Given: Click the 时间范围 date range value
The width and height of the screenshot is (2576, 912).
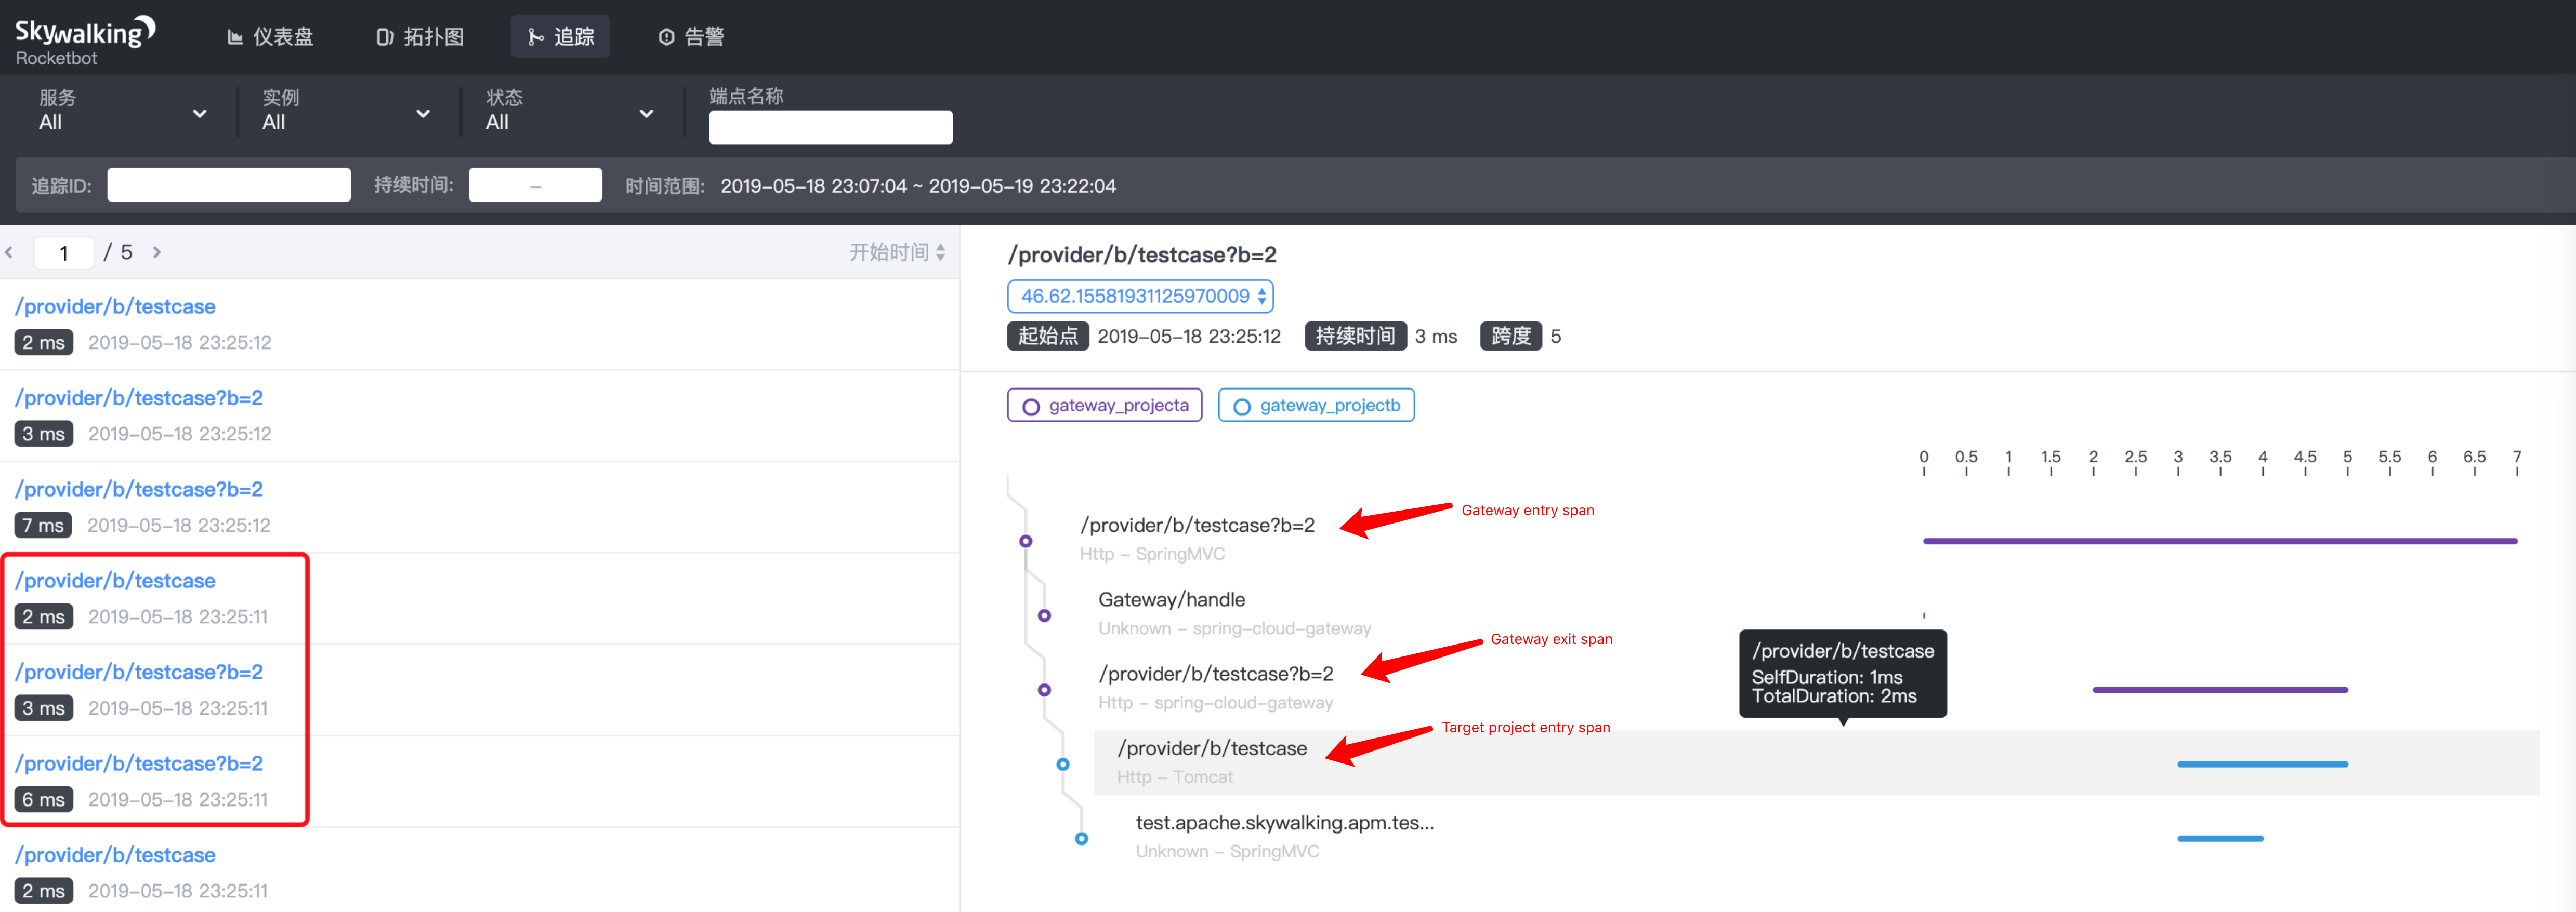Looking at the screenshot, I should pyautogui.click(x=918, y=186).
